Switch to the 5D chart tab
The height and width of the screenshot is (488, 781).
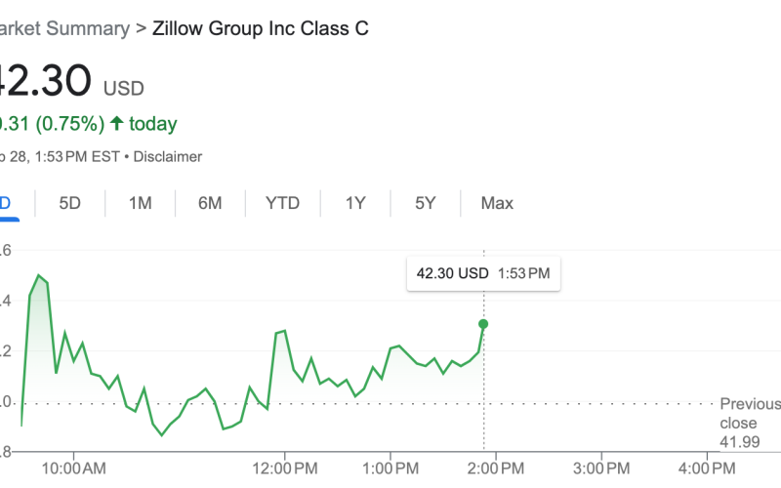(x=70, y=203)
